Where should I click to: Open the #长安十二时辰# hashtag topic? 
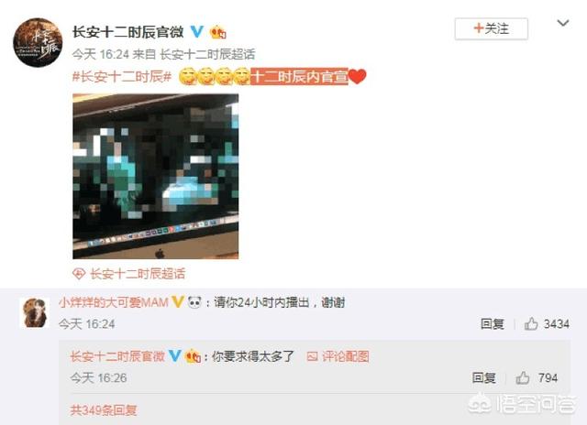(122, 77)
